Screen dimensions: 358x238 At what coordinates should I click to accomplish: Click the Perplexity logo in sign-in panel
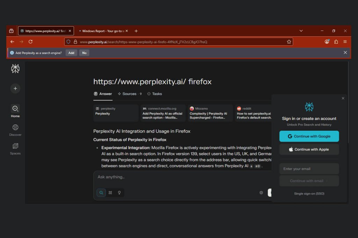(x=309, y=107)
